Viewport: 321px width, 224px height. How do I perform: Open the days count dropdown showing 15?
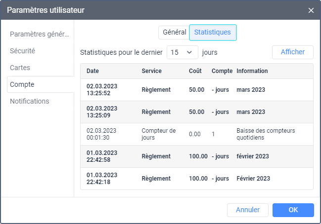(x=182, y=52)
